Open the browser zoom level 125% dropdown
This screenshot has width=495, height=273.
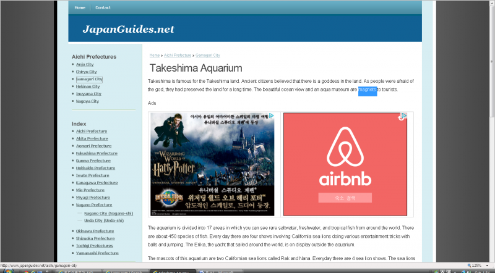[477, 265]
